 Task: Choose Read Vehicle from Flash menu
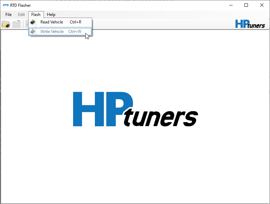(x=60, y=22)
